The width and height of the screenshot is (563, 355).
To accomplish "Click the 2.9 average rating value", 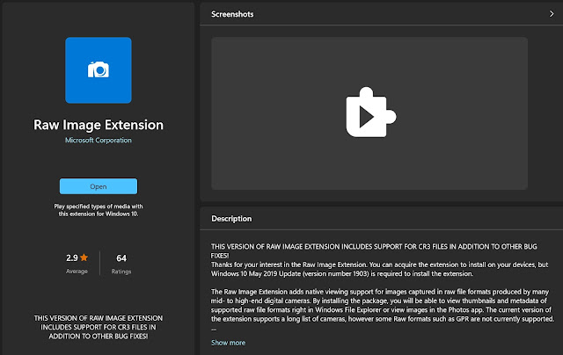I will click(x=72, y=257).
